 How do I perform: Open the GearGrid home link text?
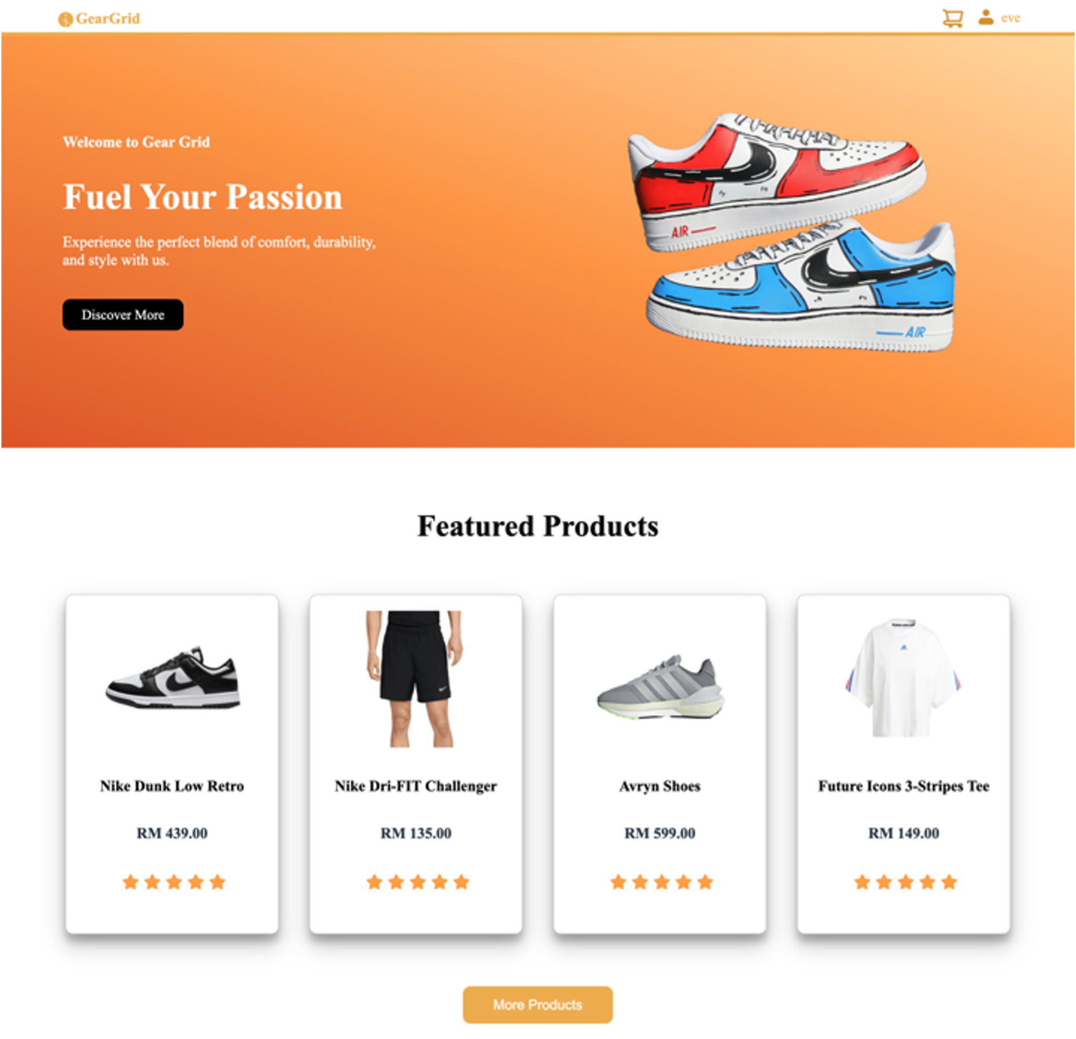(108, 19)
